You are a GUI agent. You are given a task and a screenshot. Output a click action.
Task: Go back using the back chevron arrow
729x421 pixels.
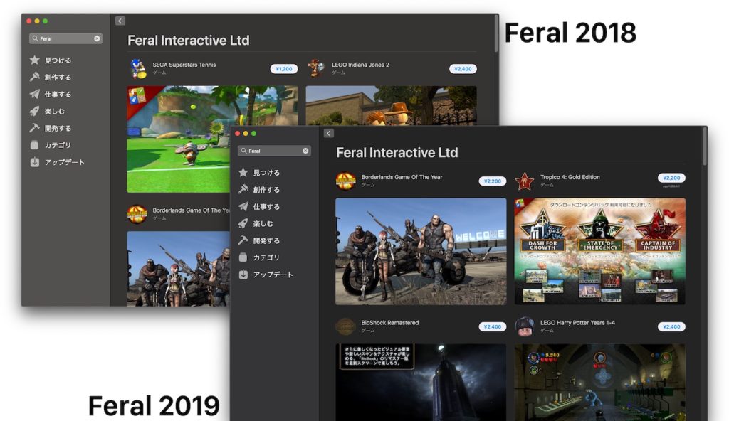point(328,133)
